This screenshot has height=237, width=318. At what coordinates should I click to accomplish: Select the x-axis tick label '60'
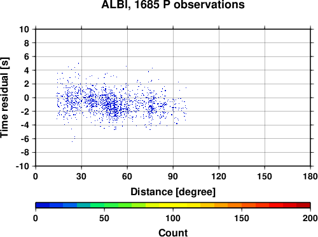click(127, 176)
